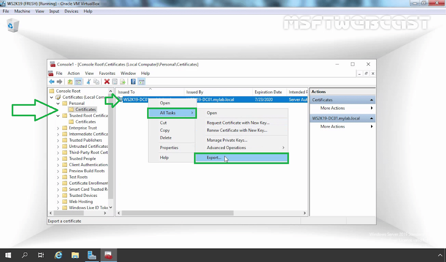Open the Action menu in Console1
This screenshot has width=446, height=262.
(x=73, y=73)
